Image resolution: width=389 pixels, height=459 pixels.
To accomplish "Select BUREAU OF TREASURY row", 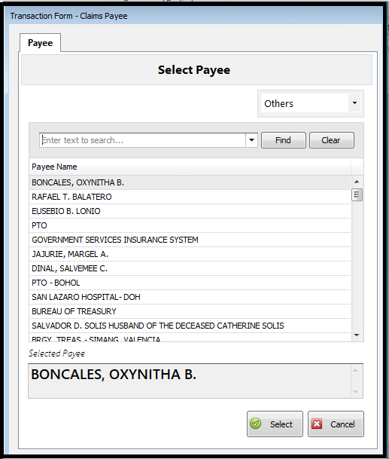I will 190,311.
